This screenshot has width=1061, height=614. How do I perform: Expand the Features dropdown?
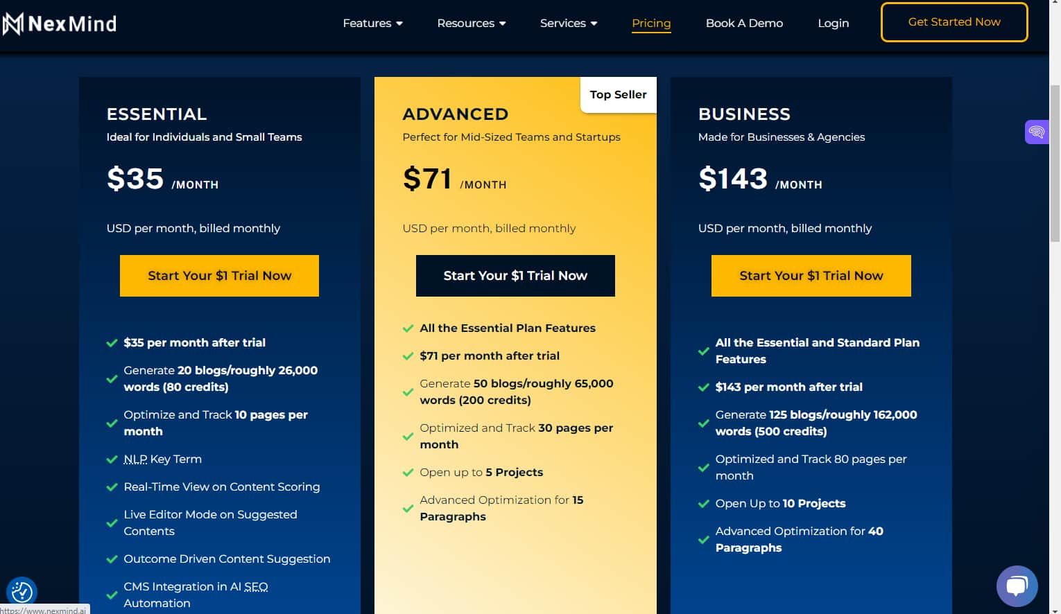[372, 23]
